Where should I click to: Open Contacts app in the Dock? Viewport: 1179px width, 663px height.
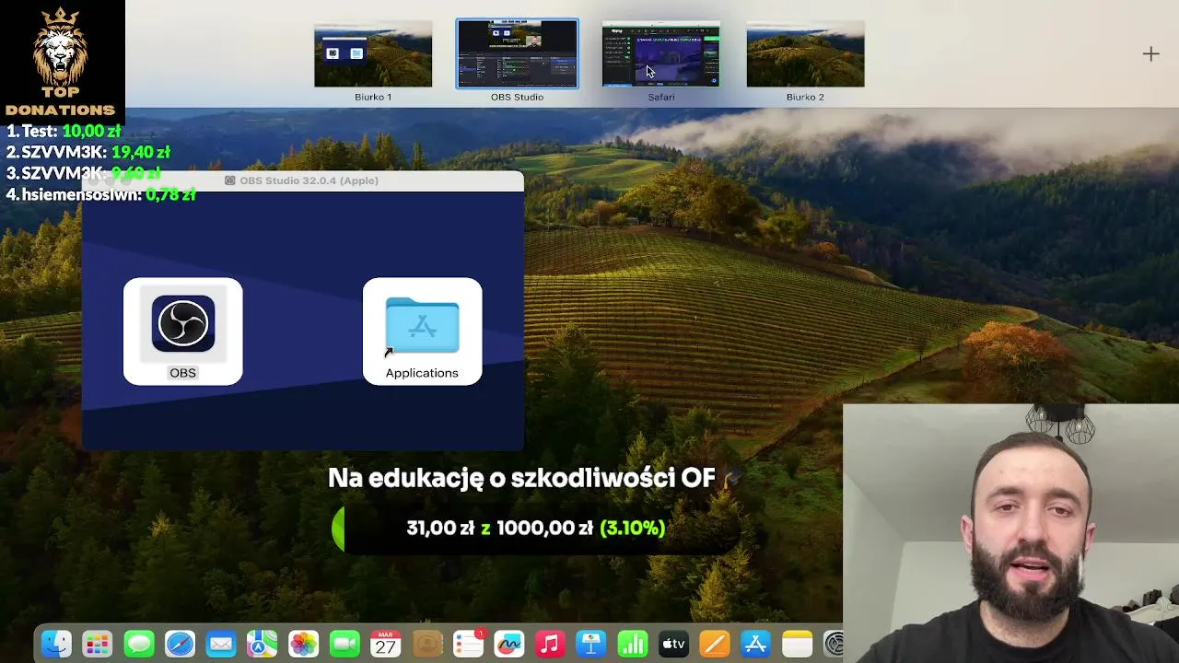[x=427, y=644]
